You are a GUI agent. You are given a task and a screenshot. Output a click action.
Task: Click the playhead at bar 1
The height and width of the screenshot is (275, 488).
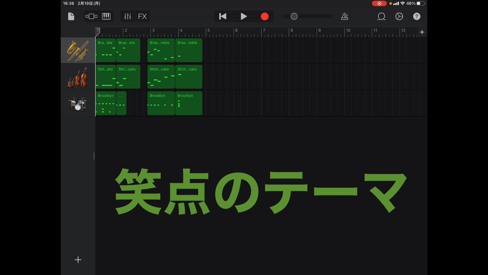98,31
